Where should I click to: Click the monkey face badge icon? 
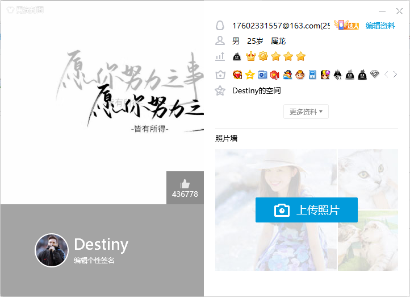point(300,75)
